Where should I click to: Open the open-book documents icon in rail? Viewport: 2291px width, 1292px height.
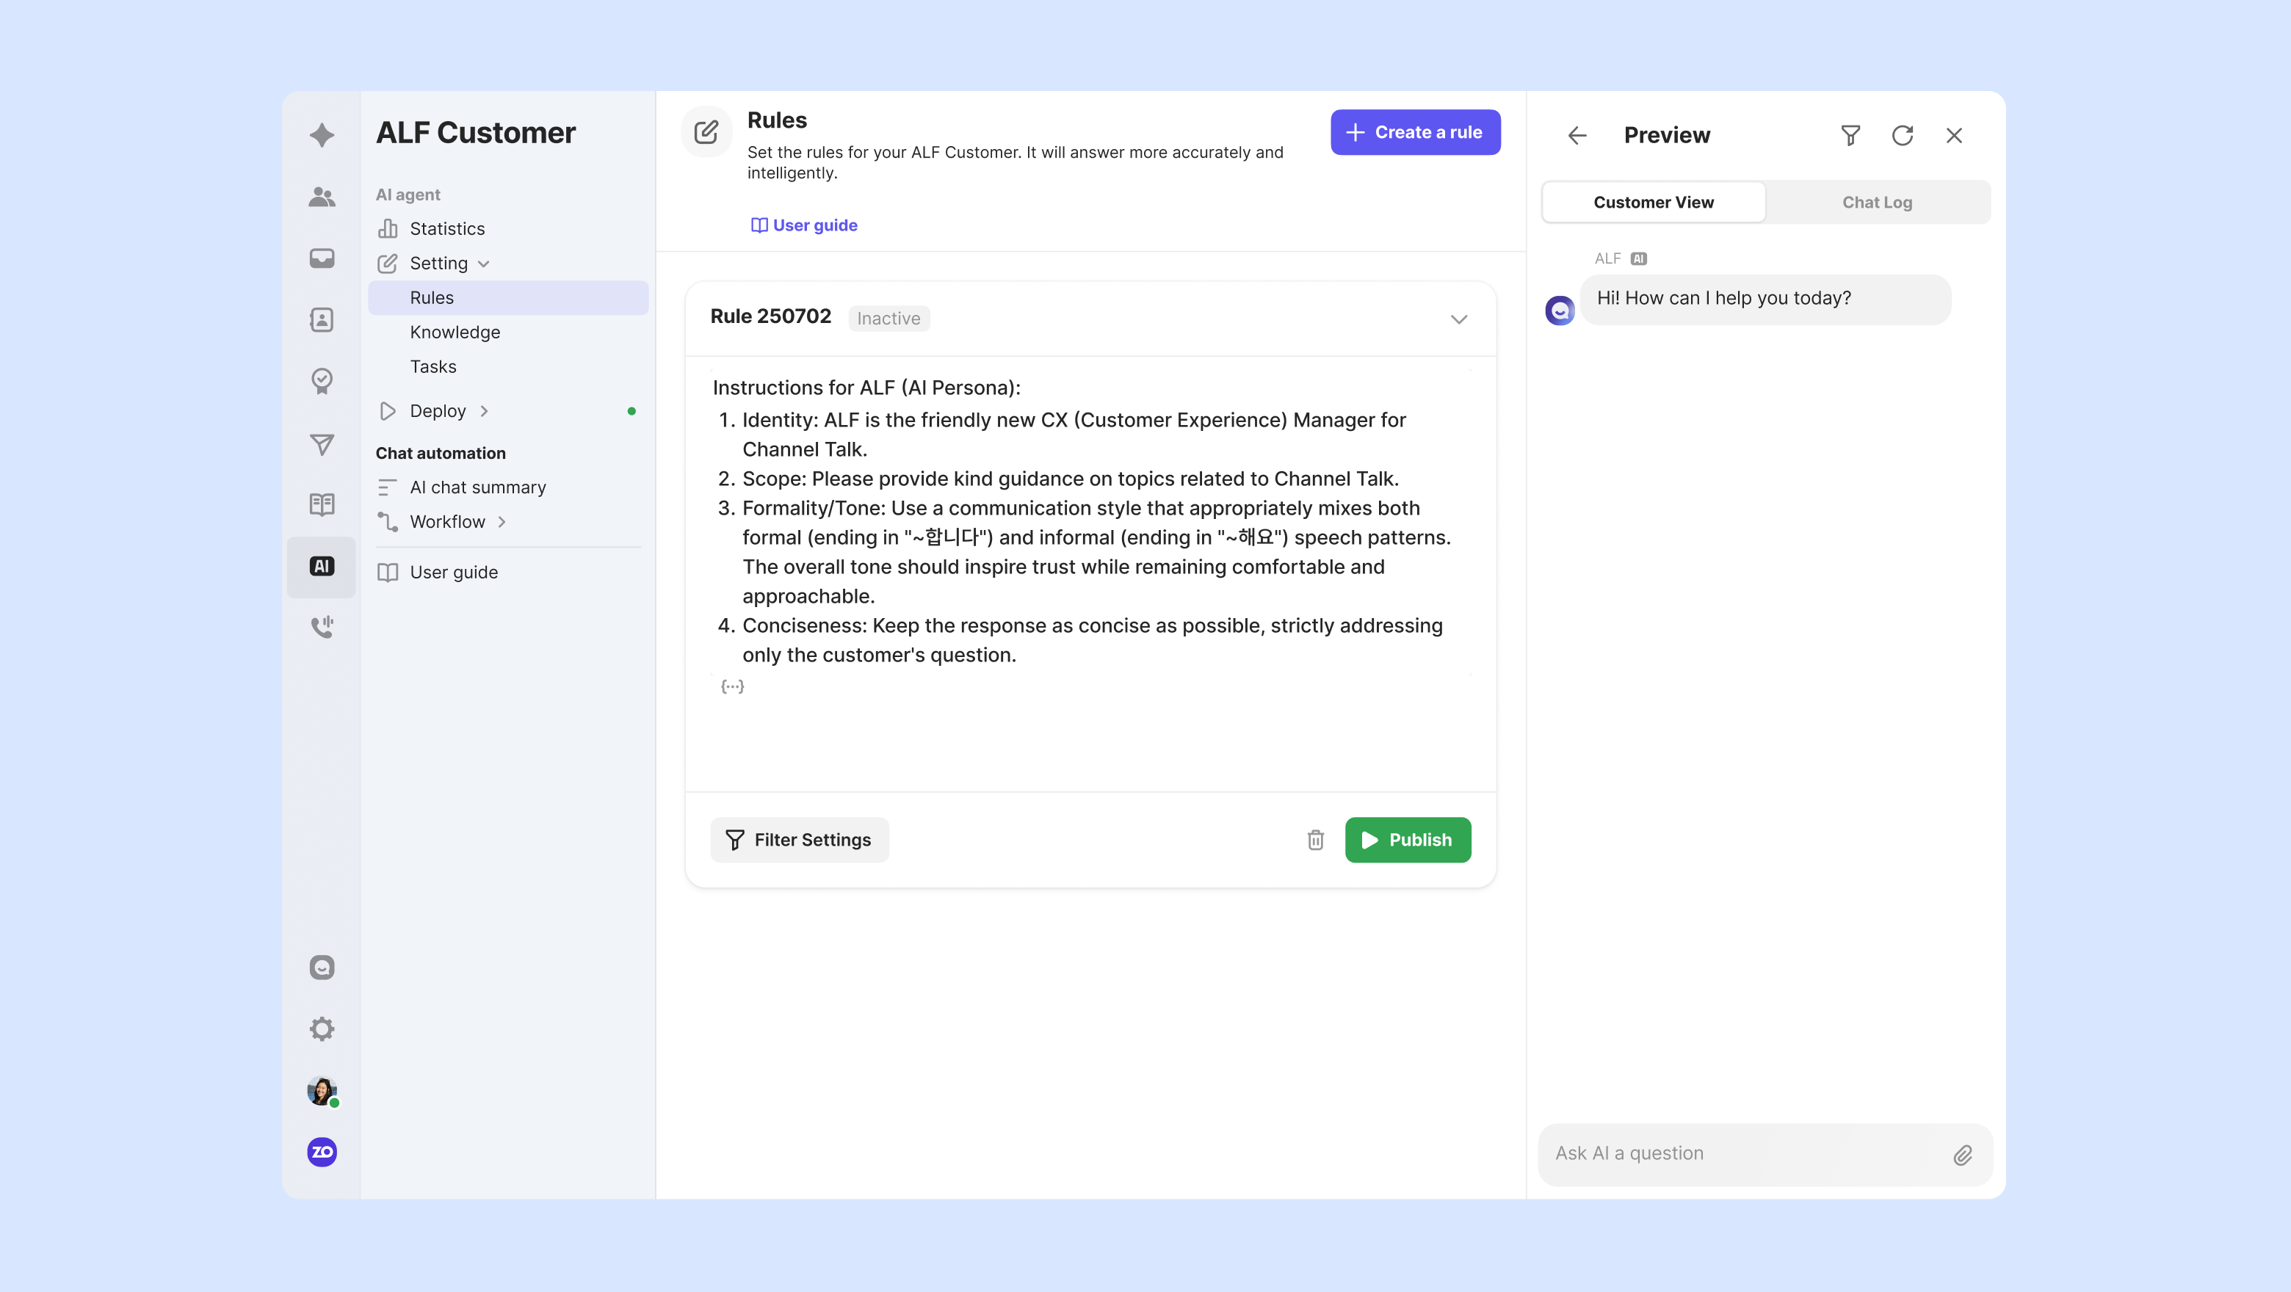(322, 504)
